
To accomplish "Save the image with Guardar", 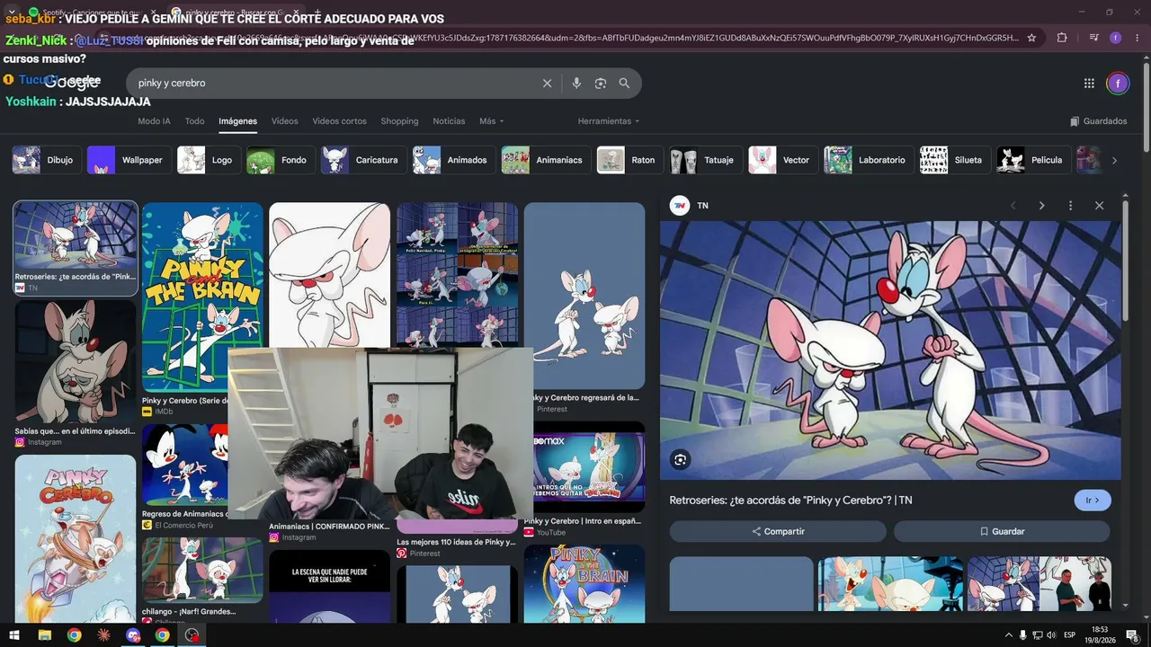I will (x=1002, y=531).
